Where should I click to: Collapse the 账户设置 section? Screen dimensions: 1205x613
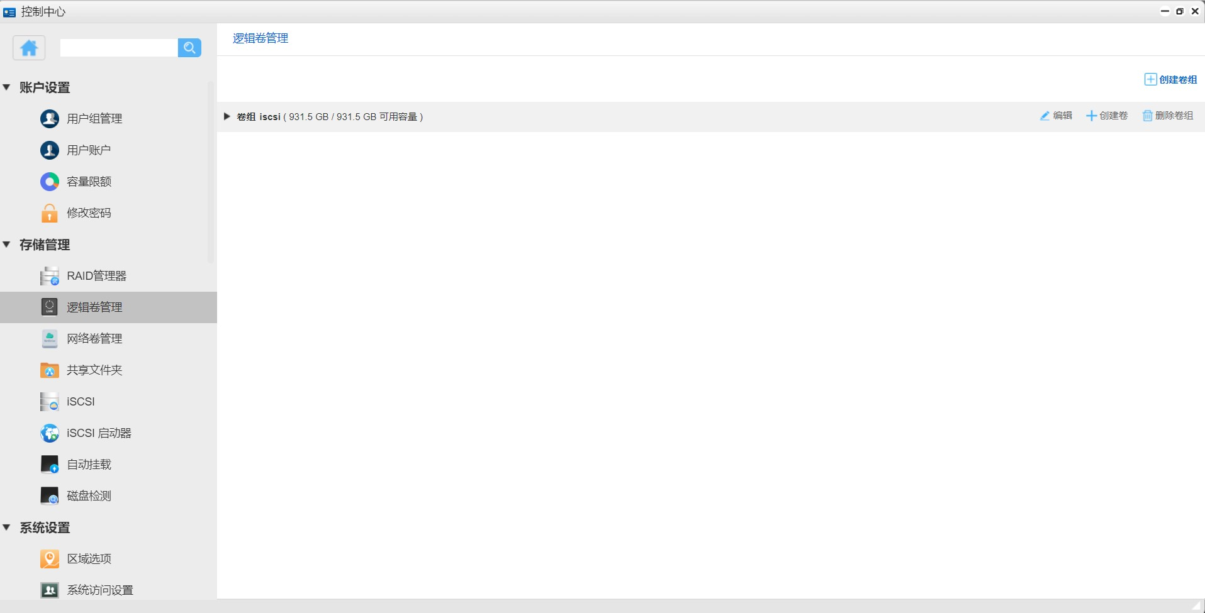7,87
